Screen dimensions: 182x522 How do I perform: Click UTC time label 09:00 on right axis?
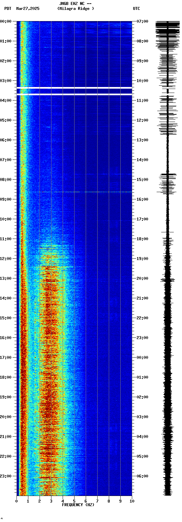pos(142,61)
